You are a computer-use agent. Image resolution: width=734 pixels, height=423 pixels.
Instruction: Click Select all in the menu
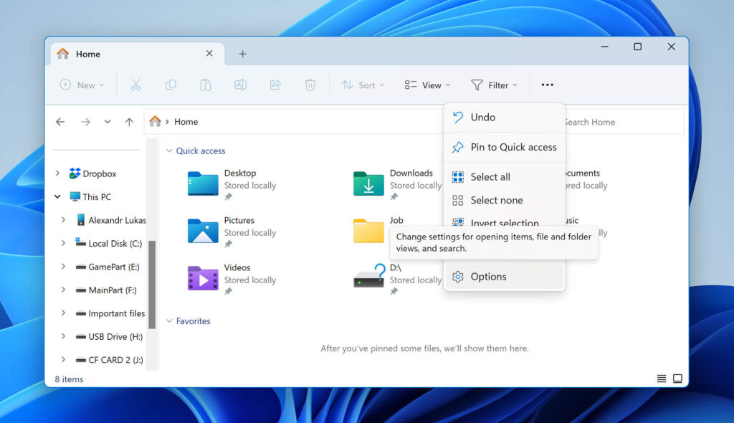(x=490, y=177)
